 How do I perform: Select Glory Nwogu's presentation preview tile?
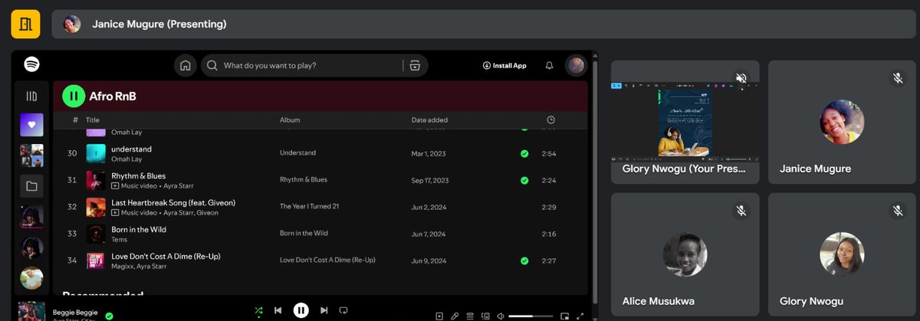coord(685,122)
